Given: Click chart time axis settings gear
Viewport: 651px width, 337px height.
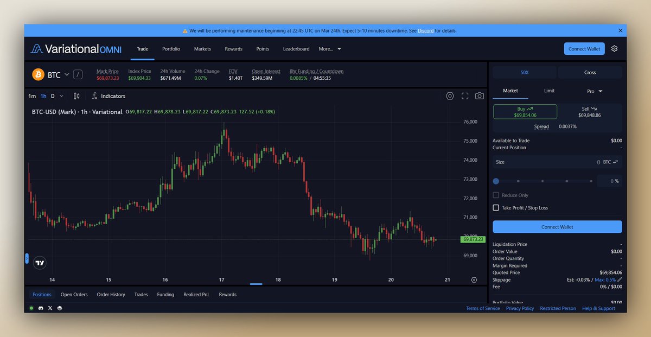Looking at the screenshot, I should coord(474,280).
